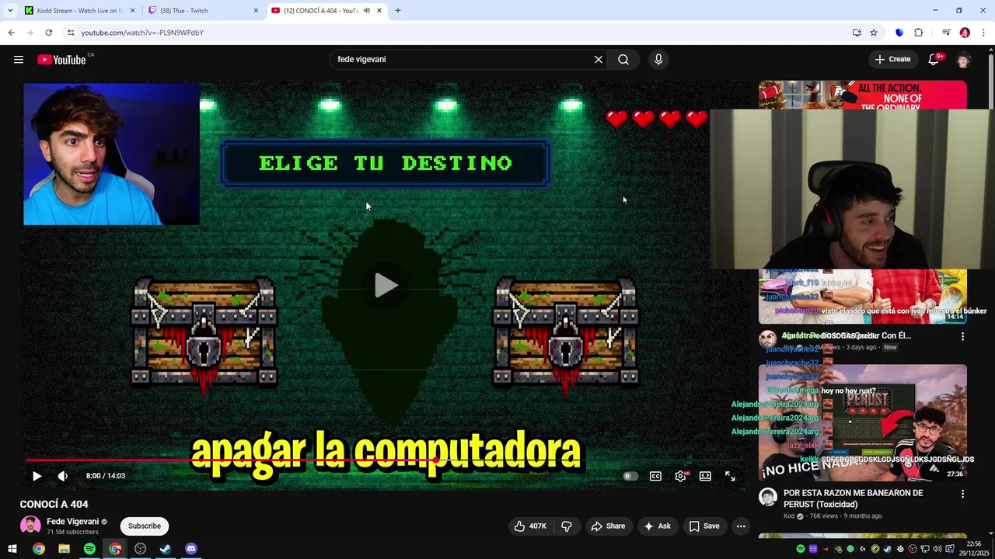Open 'POR ESTA RAZON ME BANEARON DE PERUST' video
Screen dimensions: 995x559
pyautogui.click(x=853, y=498)
